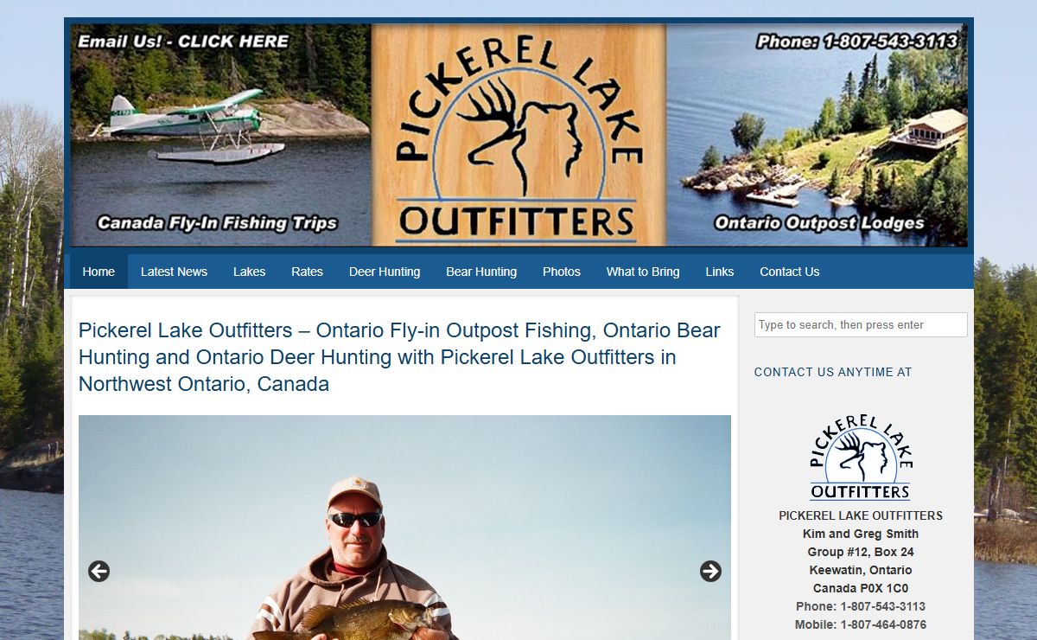Click the floatplane Fly-In Fishing Trips image
The height and width of the screenshot is (640, 1037).
point(221,135)
